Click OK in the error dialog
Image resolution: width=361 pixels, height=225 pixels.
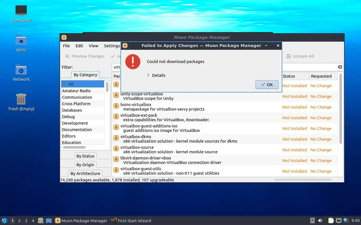coord(267,84)
